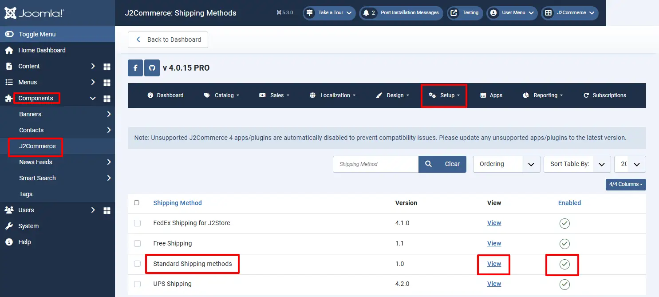
Task: Open the Menus sidebar item
Action: pyautogui.click(x=28, y=82)
